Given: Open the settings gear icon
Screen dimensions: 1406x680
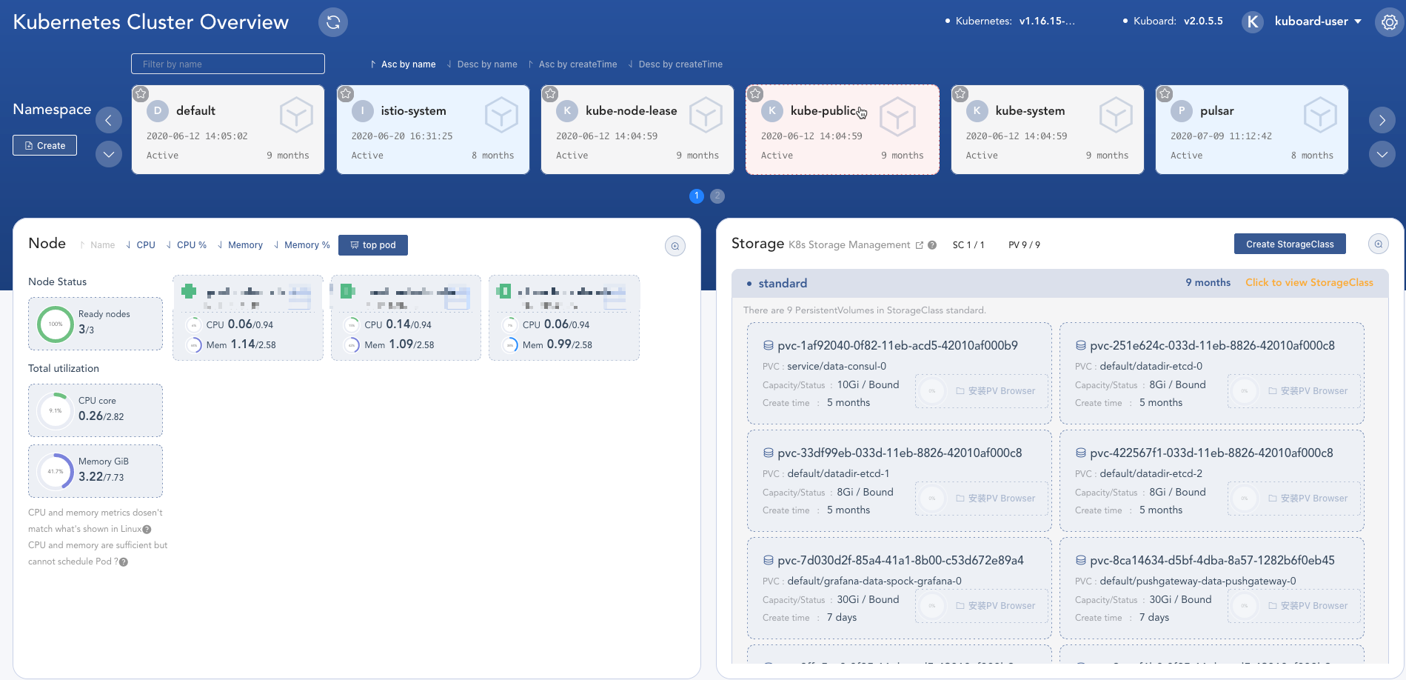Looking at the screenshot, I should click(1390, 22).
